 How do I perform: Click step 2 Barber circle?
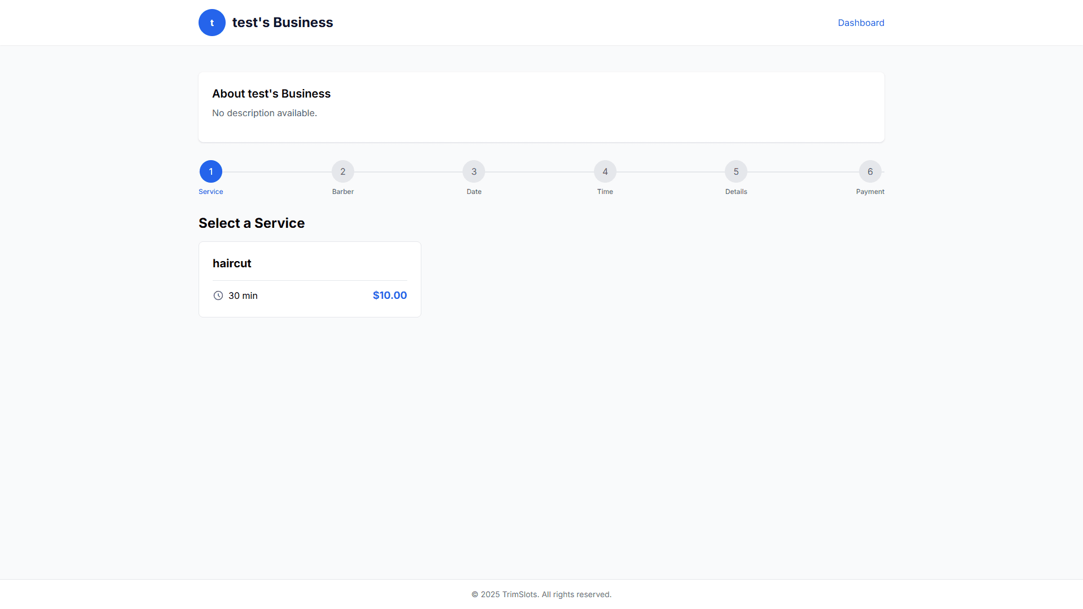[343, 171]
